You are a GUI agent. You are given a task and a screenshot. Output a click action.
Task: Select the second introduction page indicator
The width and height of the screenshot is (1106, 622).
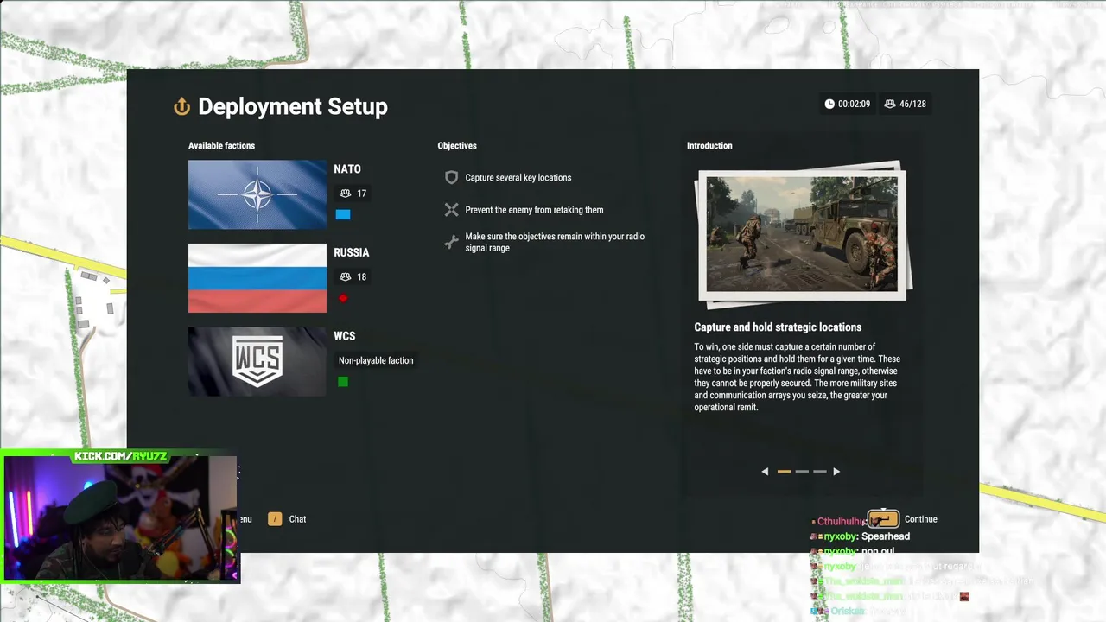click(x=802, y=472)
